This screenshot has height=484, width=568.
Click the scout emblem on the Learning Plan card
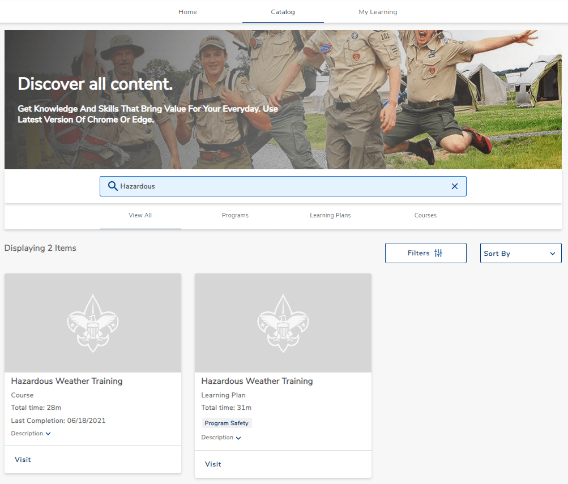tap(283, 323)
